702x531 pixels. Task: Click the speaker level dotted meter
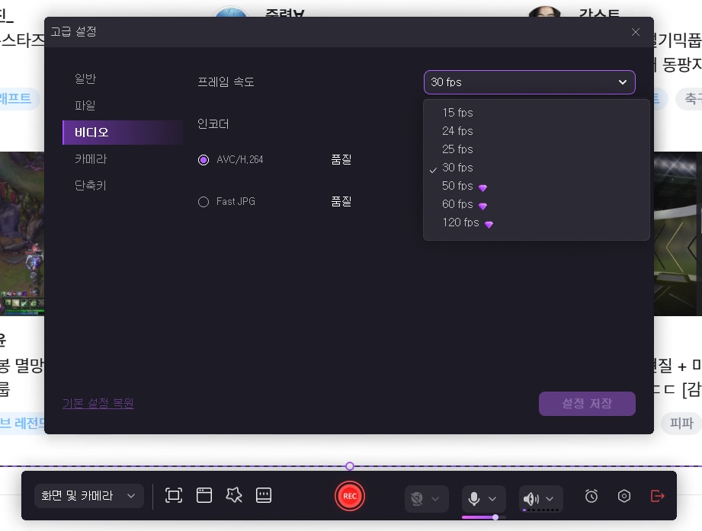coord(540,510)
